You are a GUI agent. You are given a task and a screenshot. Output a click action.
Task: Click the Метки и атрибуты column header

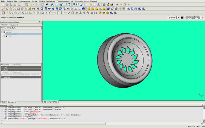tap(21, 28)
